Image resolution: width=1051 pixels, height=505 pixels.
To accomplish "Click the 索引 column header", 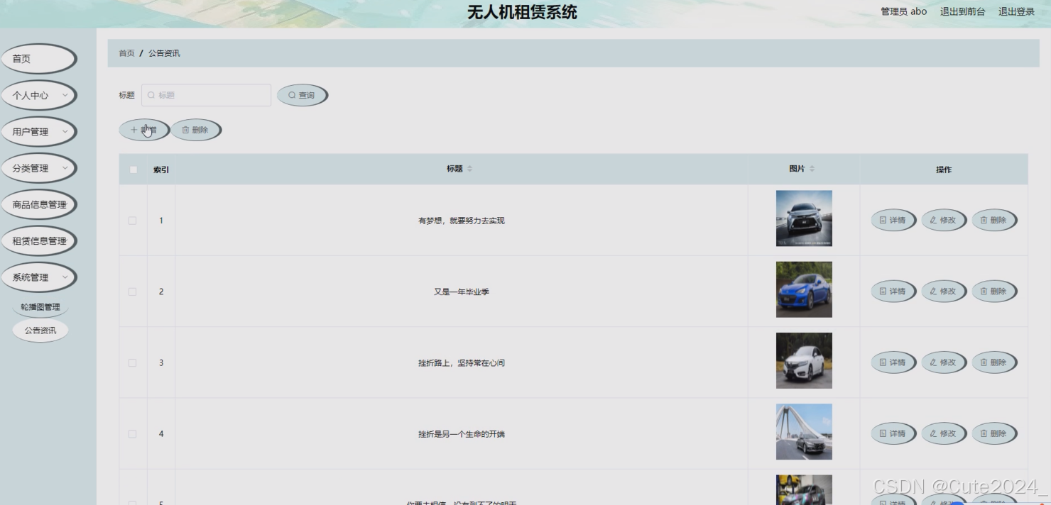I will 161,170.
